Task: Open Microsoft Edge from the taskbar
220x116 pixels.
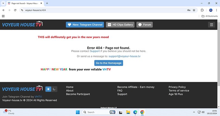Action: [x=135, y=112]
